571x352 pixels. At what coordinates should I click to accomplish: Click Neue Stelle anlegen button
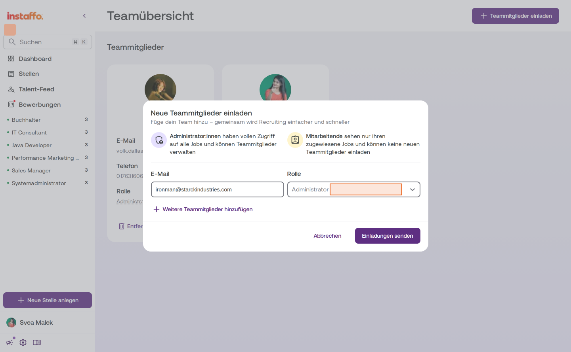(x=48, y=300)
